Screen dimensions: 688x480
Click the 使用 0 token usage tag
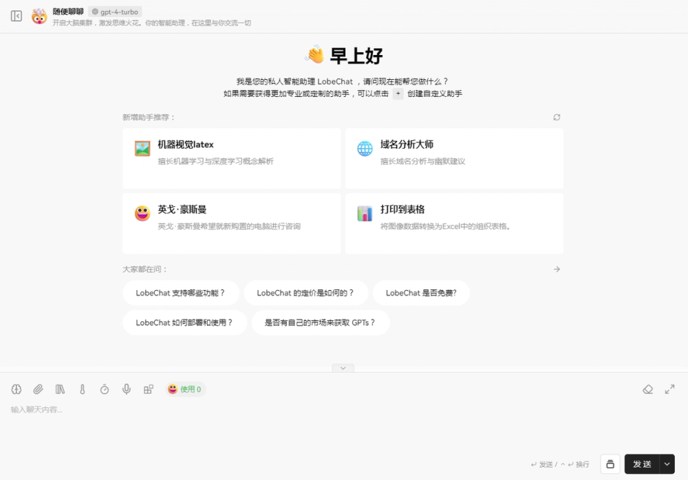tap(185, 389)
